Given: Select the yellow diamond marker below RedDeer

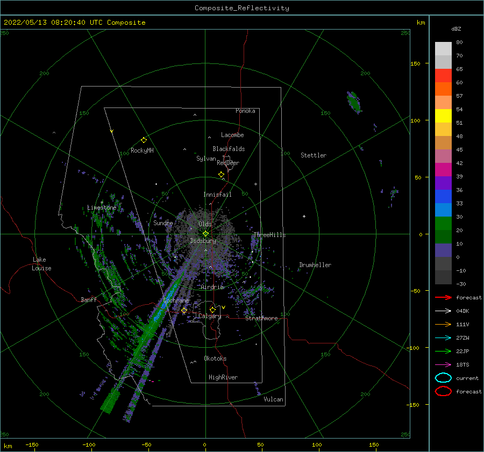Looking at the screenshot, I should tap(222, 175).
